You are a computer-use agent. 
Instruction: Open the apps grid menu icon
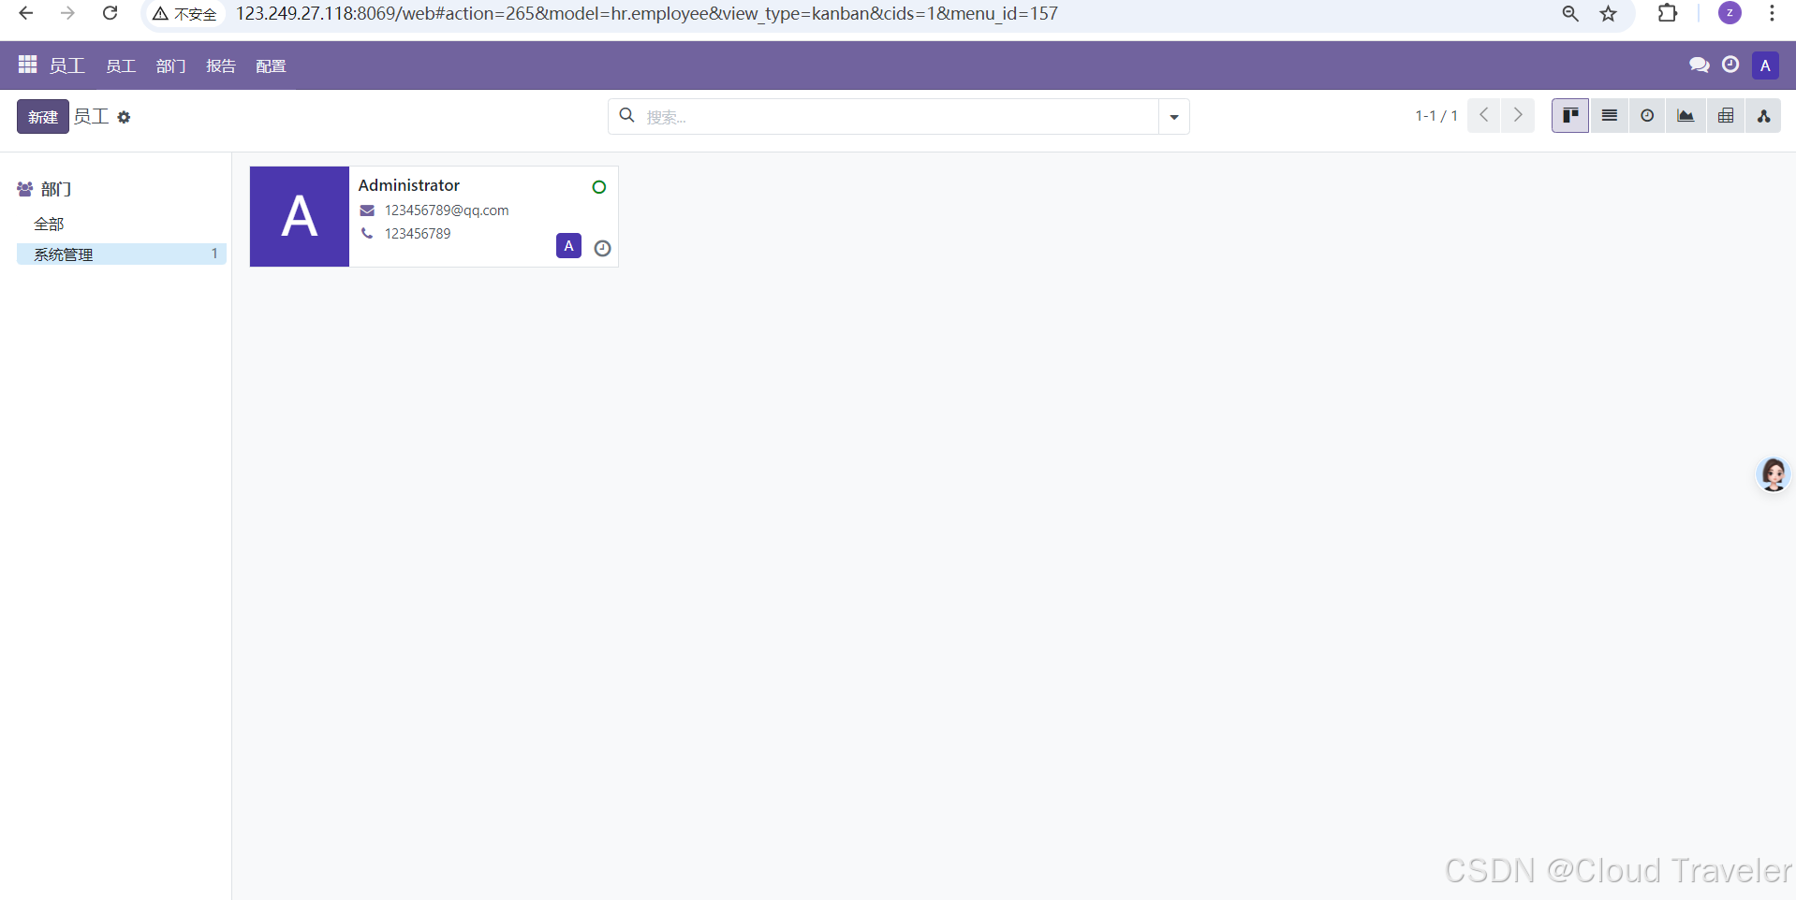pyautogui.click(x=27, y=65)
